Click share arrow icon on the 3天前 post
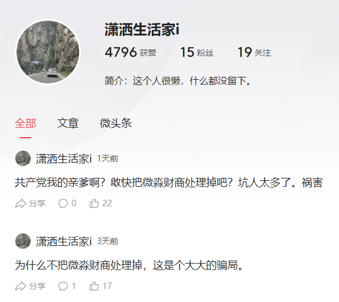The width and height of the screenshot is (339, 302). coord(21,286)
